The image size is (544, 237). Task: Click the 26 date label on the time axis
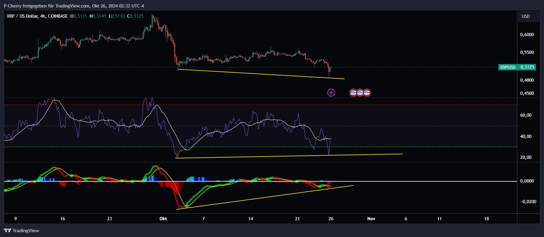point(331,219)
